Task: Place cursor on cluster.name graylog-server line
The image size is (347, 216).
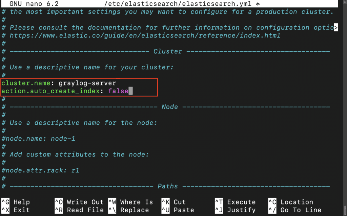Action: (x=59, y=83)
